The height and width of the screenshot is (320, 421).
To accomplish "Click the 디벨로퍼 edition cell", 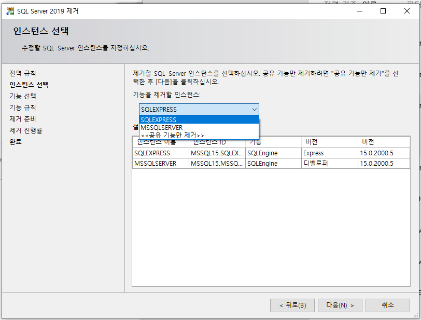I will point(330,164).
